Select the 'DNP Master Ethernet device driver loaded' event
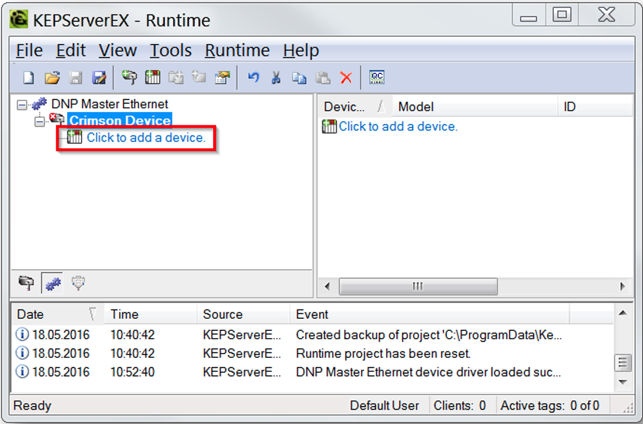Viewport: 643px width, 424px height. (428, 372)
